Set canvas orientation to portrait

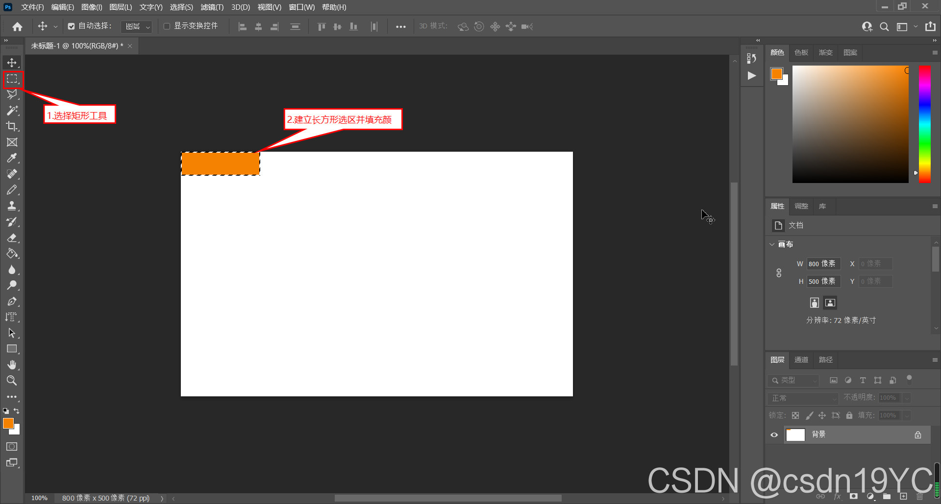[815, 303]
